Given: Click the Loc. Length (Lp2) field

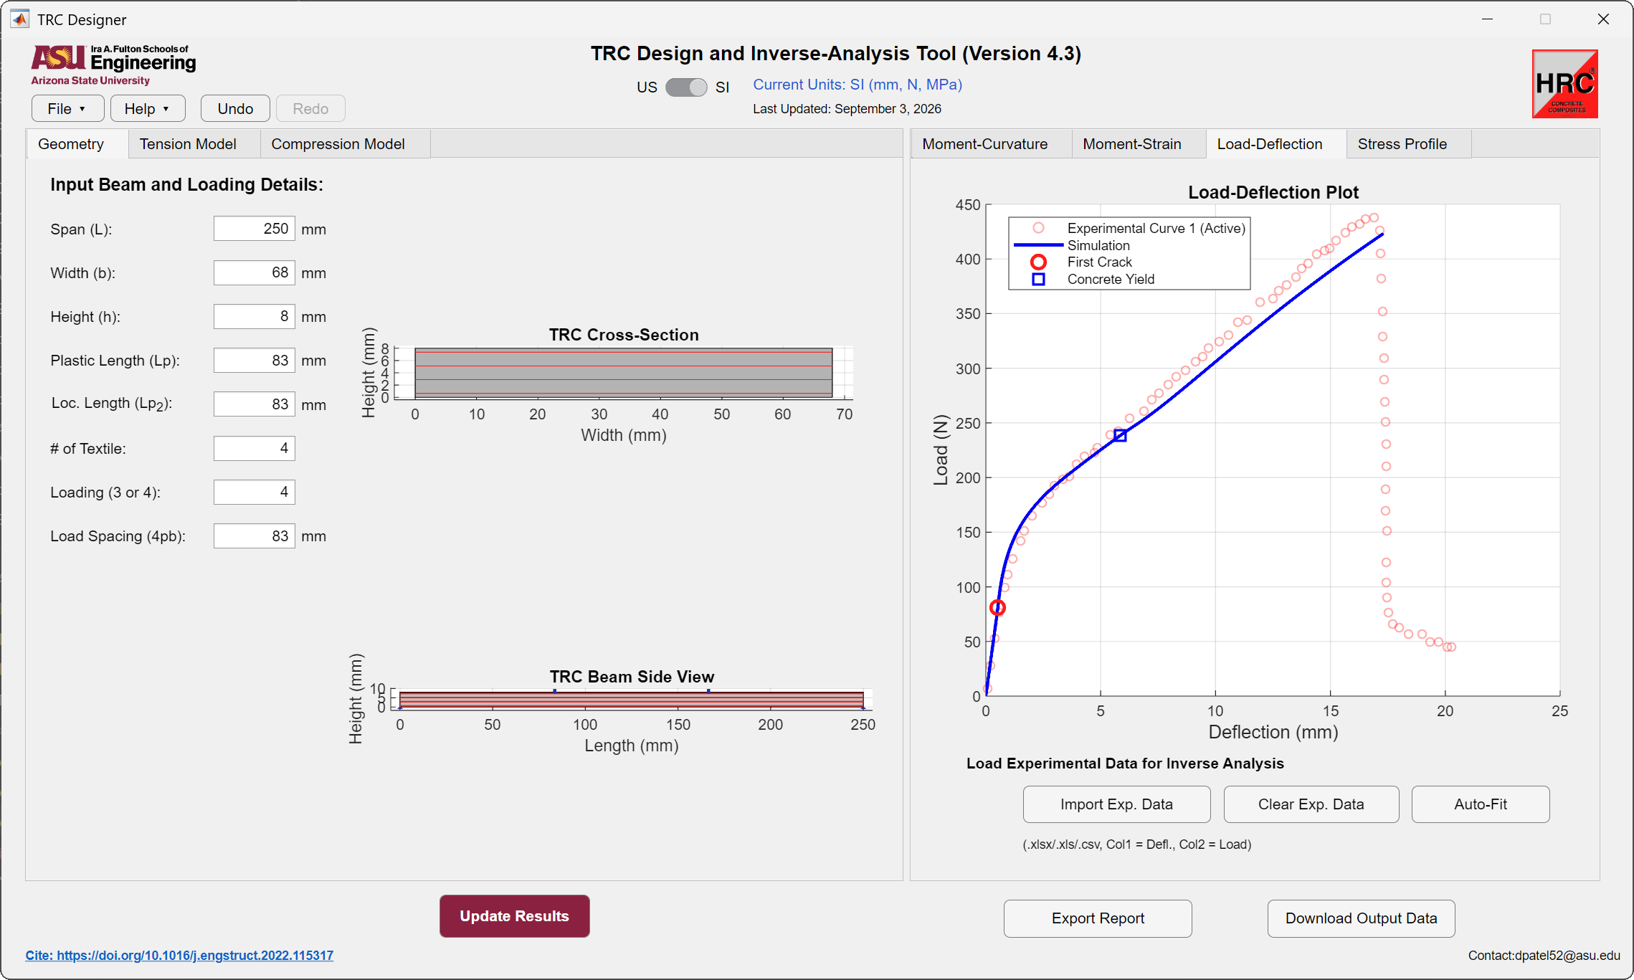Looking at the screenshot, I should coord(255,404).
